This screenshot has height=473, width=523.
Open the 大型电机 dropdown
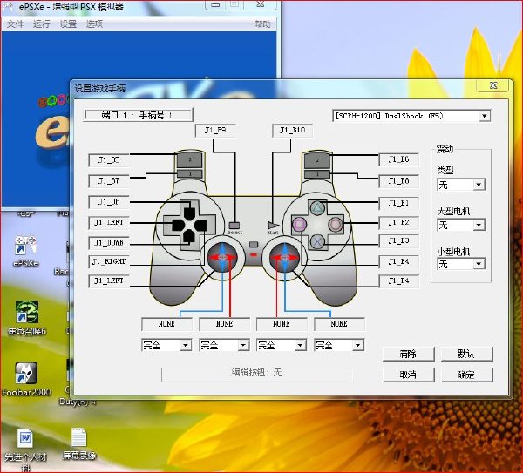pos(461,225)
